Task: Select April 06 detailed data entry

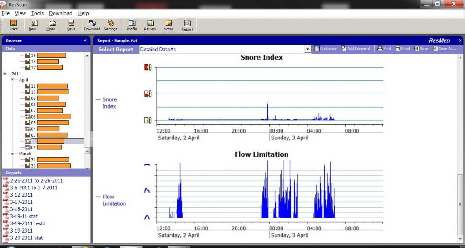Action: click(x=48, y=117)
